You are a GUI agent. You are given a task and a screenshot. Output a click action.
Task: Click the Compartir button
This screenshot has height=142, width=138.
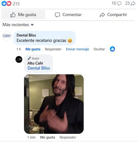[x=113, y=15]
